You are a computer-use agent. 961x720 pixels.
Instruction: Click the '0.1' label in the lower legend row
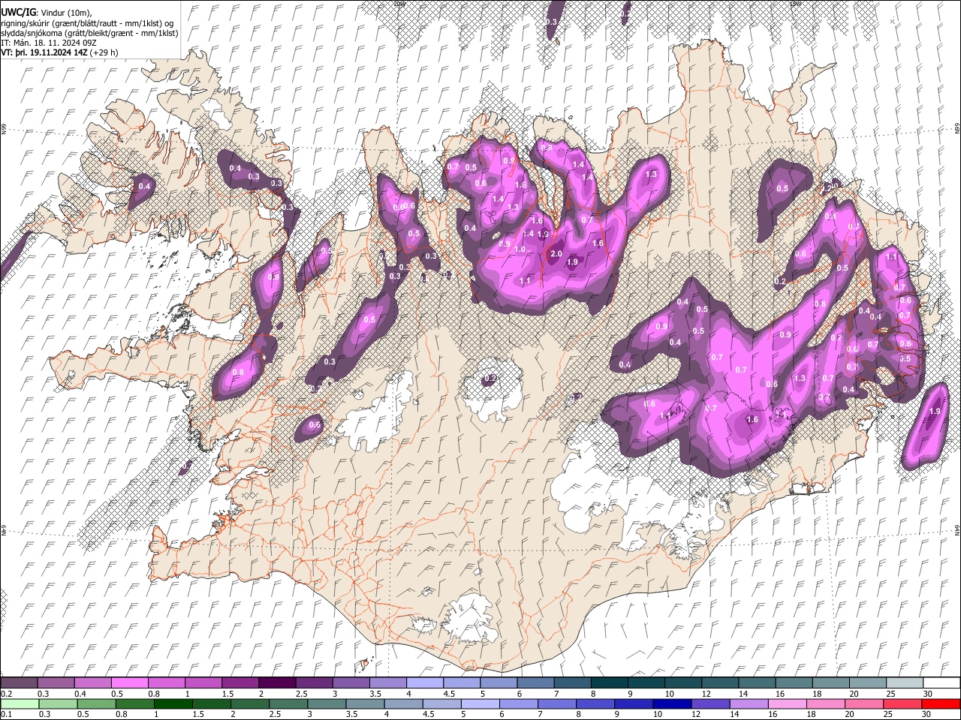pos(8,714)
